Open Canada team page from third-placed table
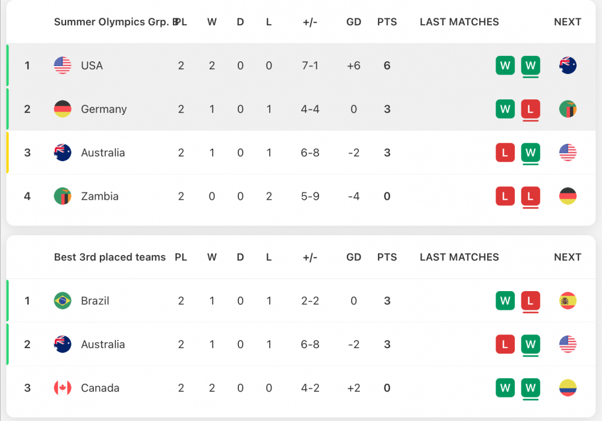The width and height of the screenshot is (602, 421). 100,388
